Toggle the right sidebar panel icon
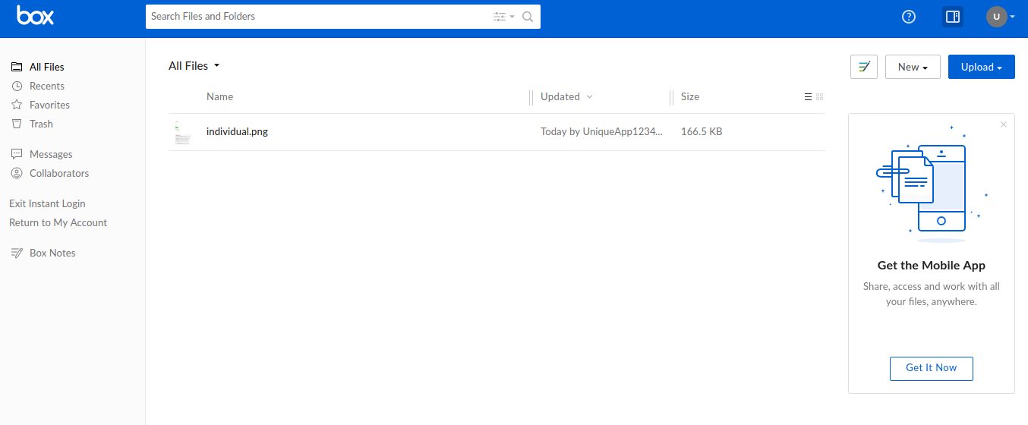 (x=952, y=17)
